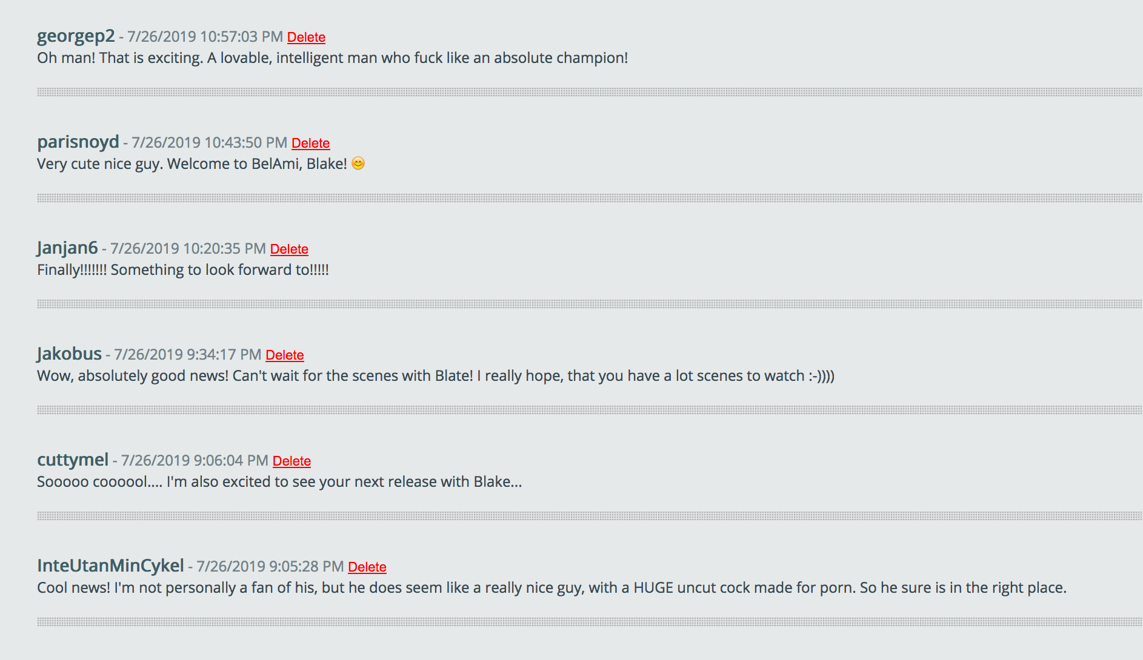
Task: Open InteUtanMinCykel username
Action: coord(110,566)
